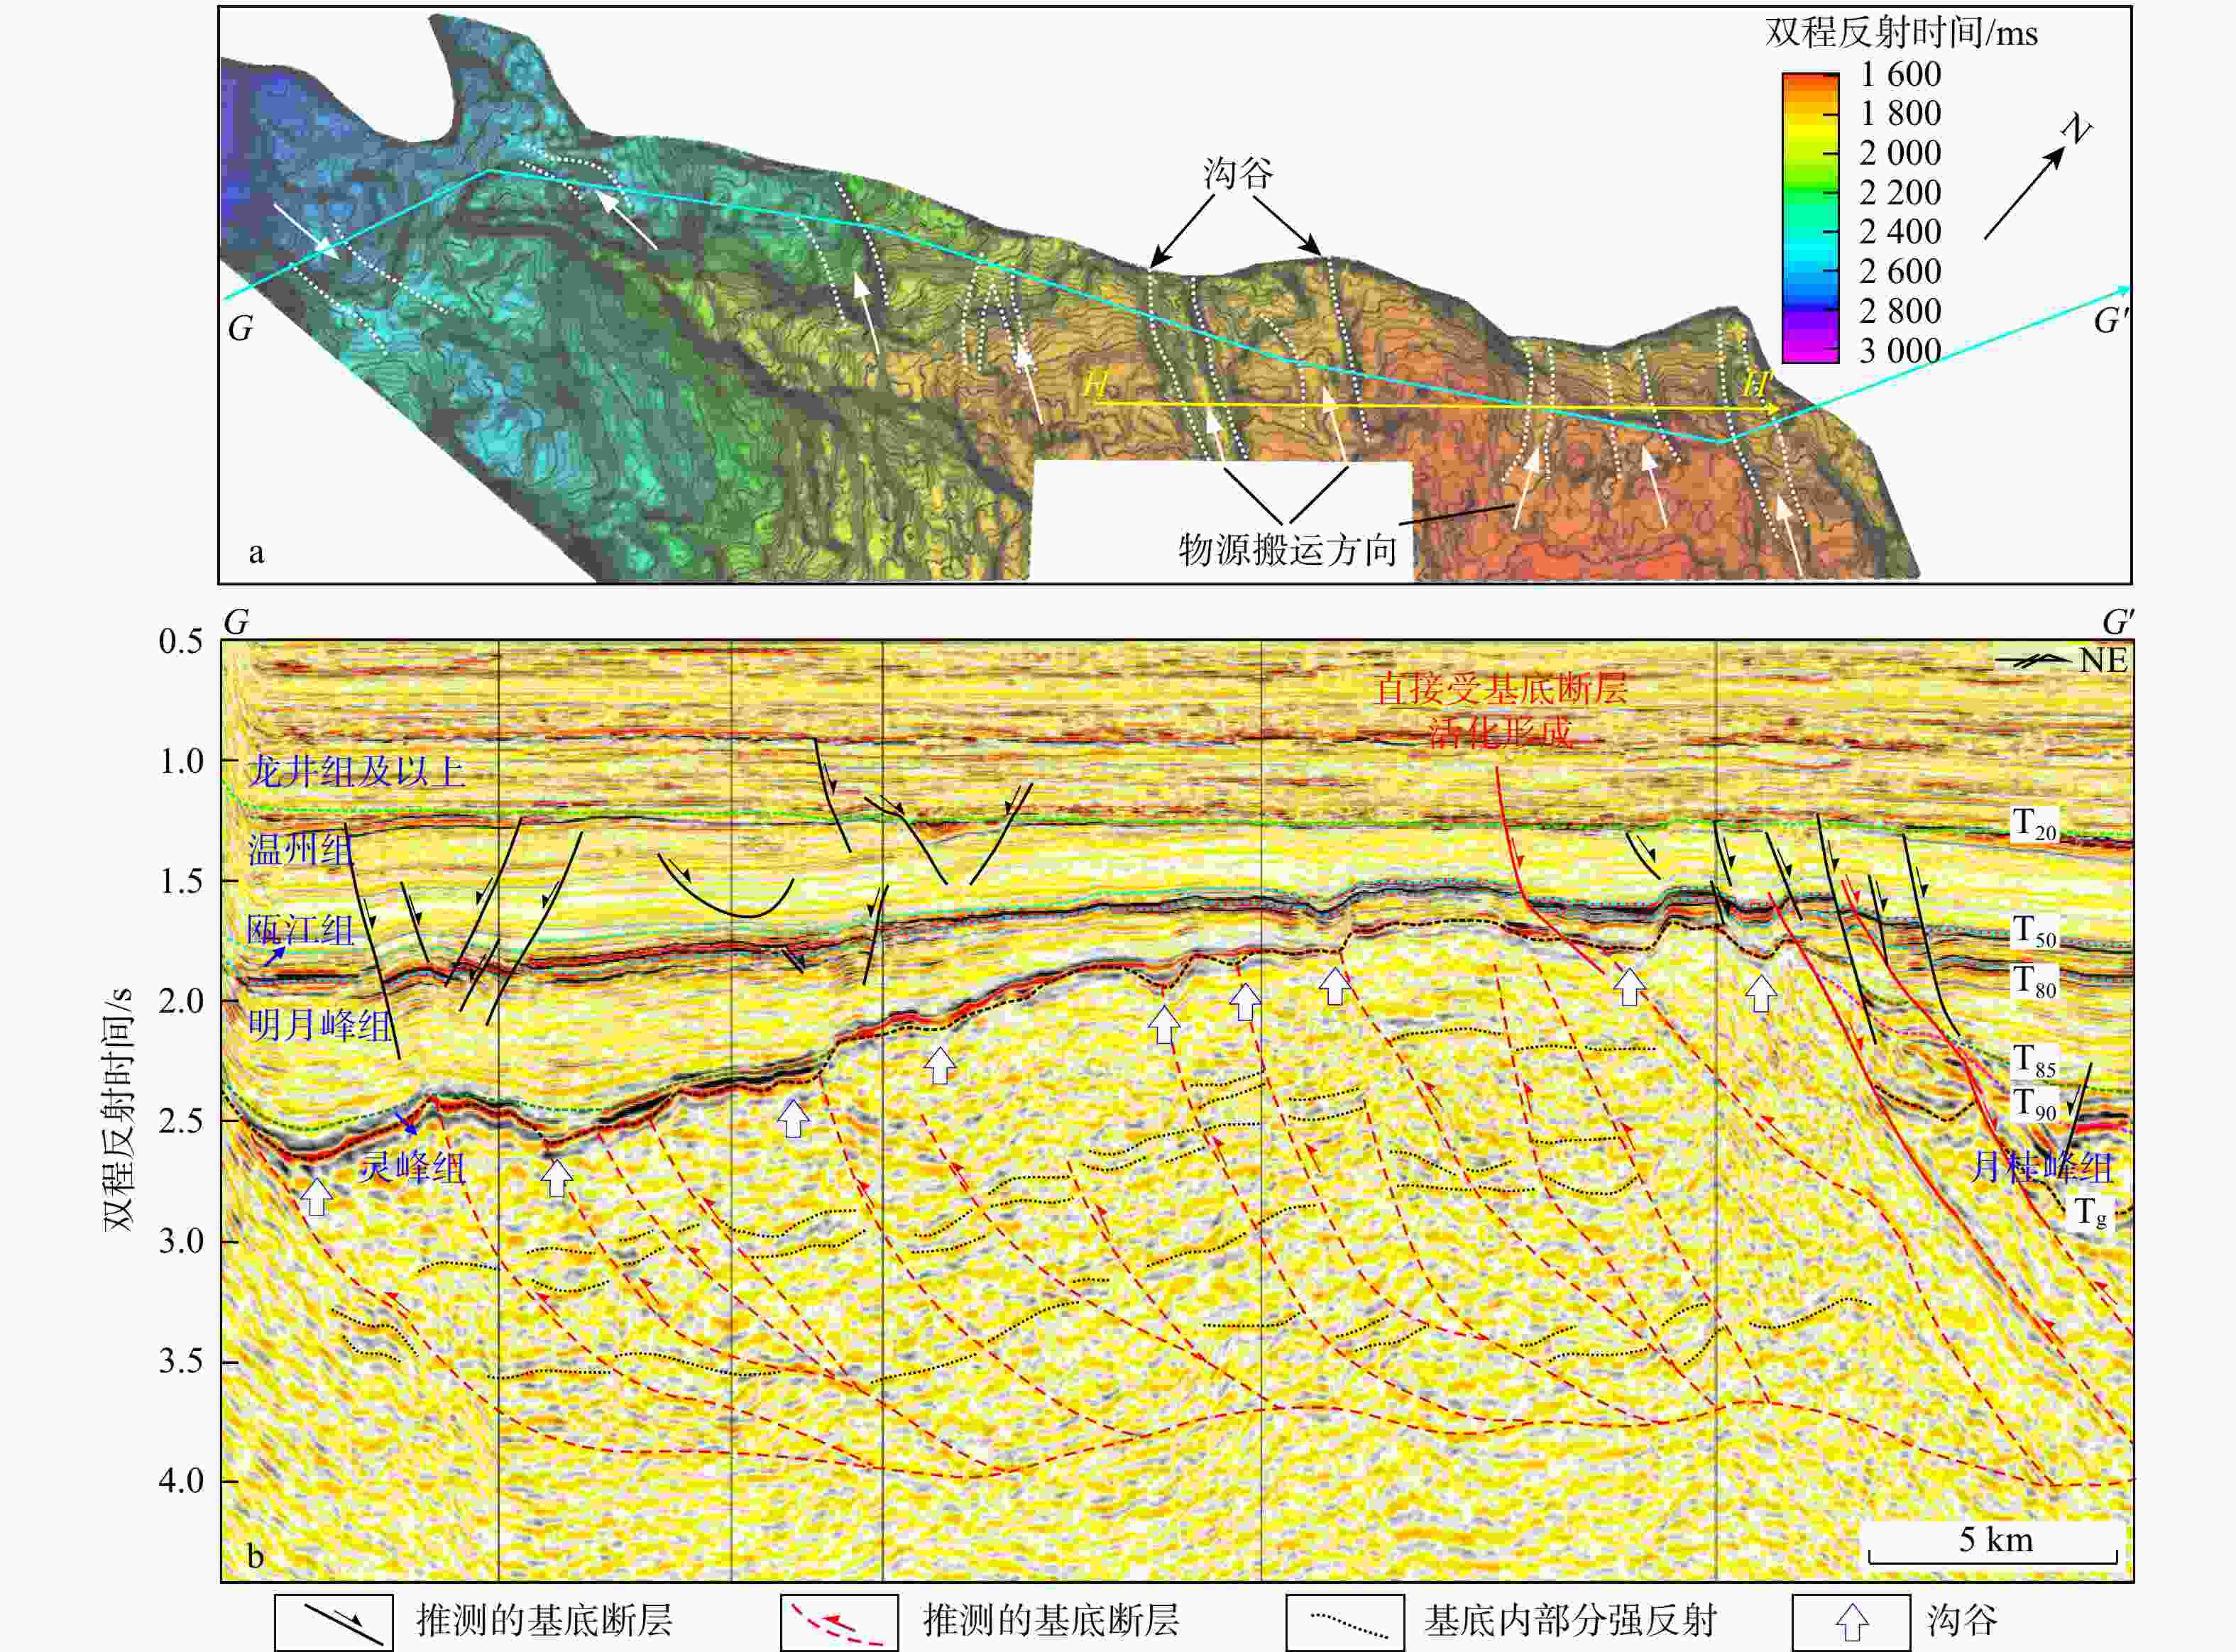Click the color scale bar legend
Screen dimensions: 2236x1652
pyautogui.click(x=1810, y=217)
